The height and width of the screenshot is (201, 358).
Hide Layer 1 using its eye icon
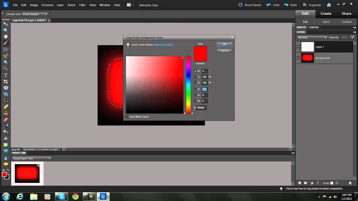tap(298, 47)
